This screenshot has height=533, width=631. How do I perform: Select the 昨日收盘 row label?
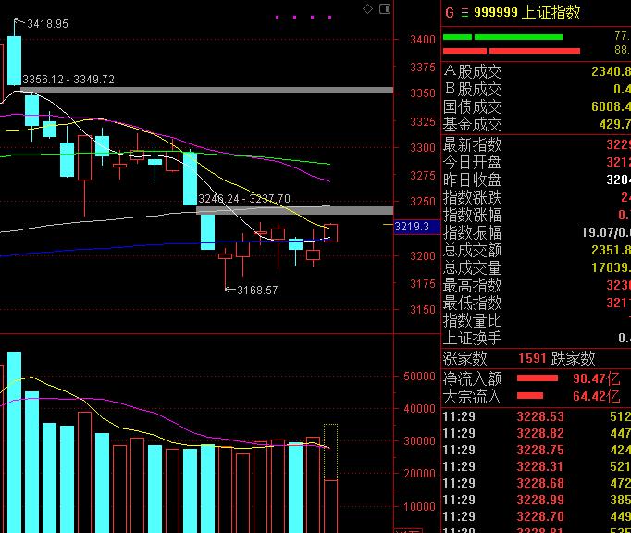point(473,180)
